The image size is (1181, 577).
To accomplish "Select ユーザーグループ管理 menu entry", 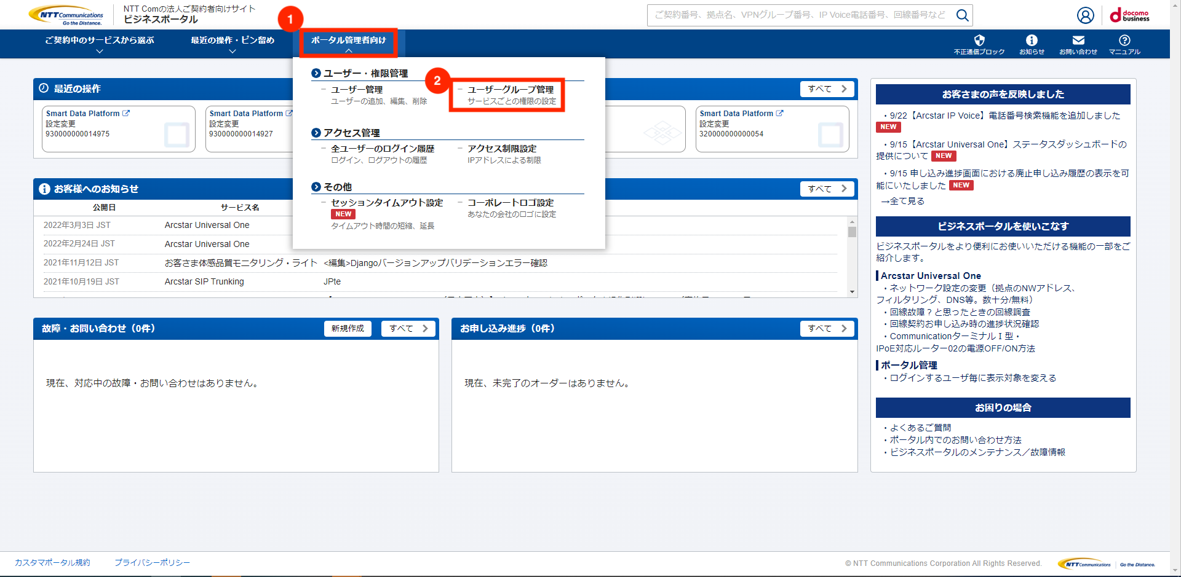I will coord(508,88).
